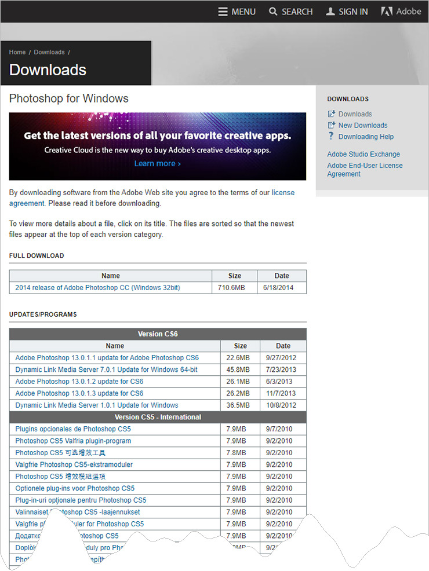Click the UPDATES/PROGRAMS section heading
Screen dimensions: 429x571
coord(43,314)
